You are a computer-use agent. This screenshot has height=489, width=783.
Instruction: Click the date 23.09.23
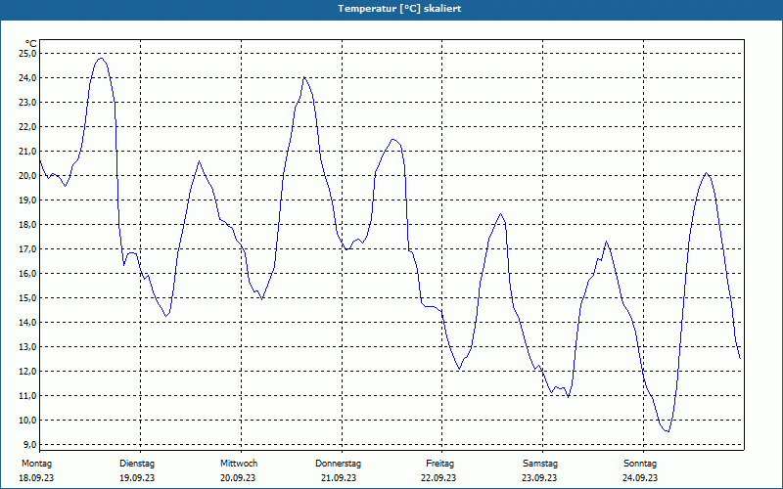pyautogui.click(x=539, y=478)
